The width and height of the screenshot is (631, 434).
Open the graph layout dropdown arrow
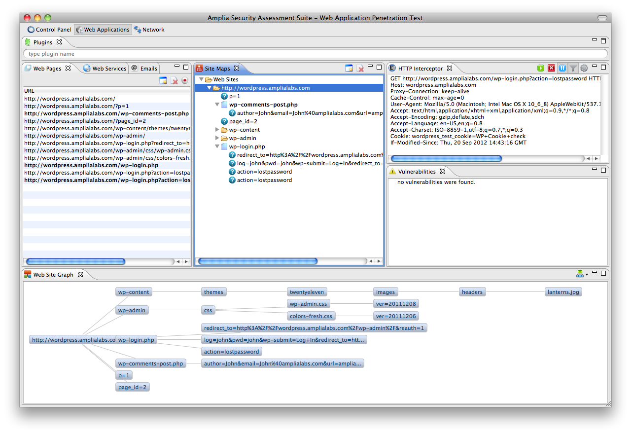[587, 275]
